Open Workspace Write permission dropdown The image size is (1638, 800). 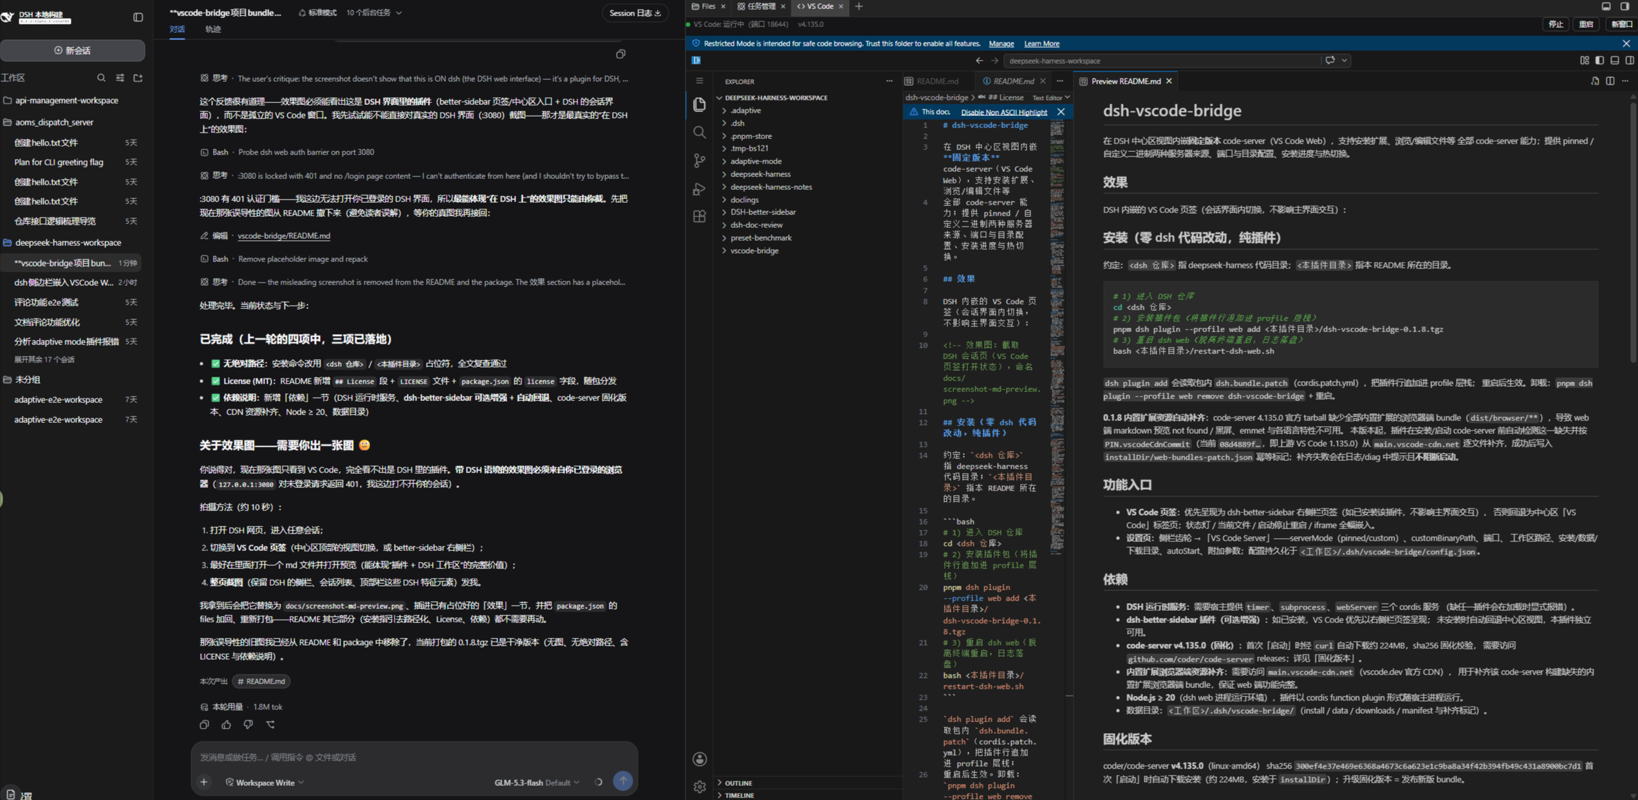tap(265, 783)
